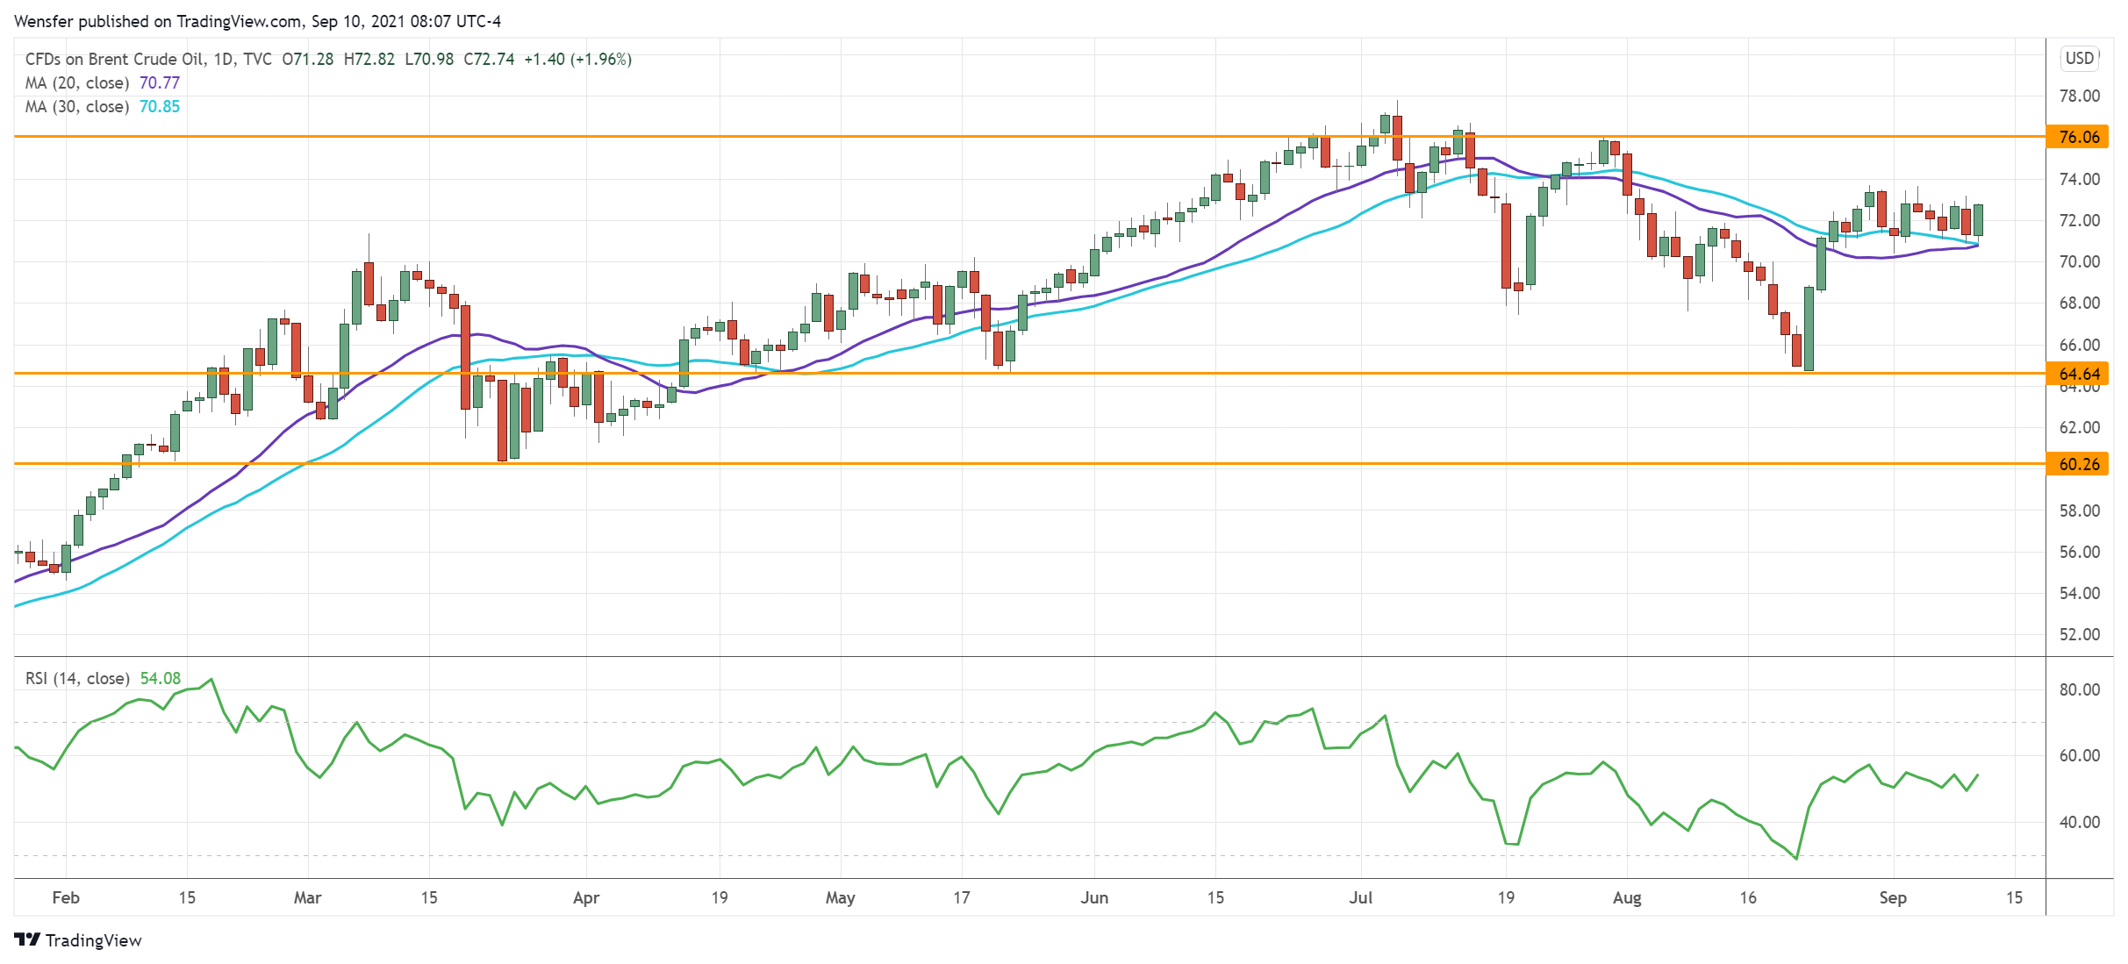2128x964 pixels.
Task: Click the 80.00 RSI scale label
Action: 2079,689
